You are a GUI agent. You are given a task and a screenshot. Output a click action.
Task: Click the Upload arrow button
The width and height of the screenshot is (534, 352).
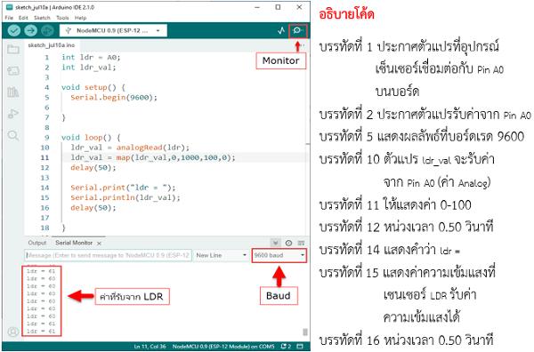[30, 30]
